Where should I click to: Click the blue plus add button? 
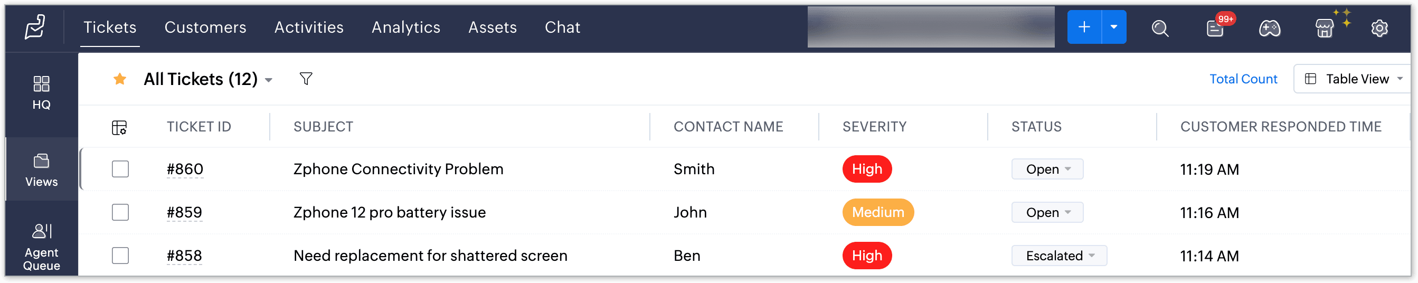click(1084, 27)
